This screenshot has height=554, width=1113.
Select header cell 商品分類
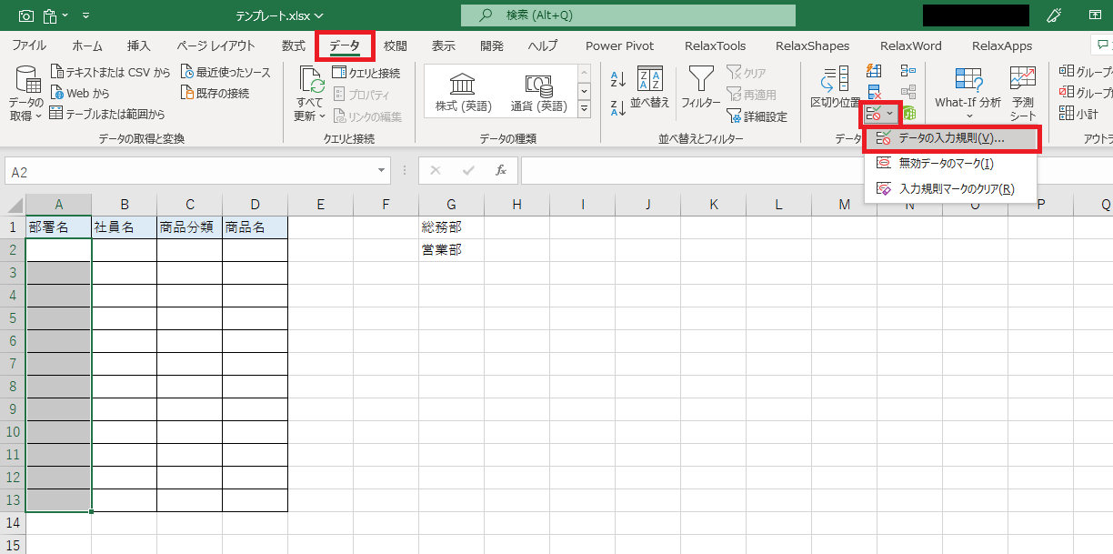point(189,227)
